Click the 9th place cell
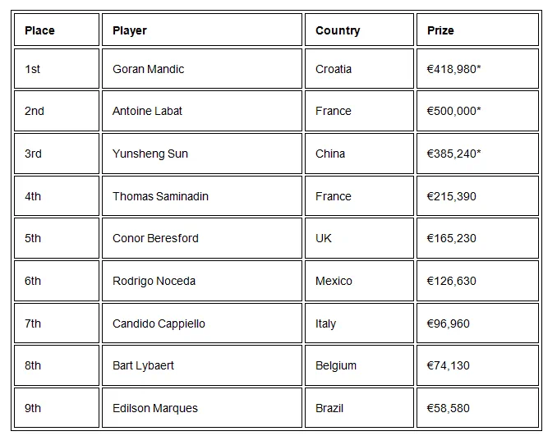Screen dimensions: 557x445 (33, 408)
